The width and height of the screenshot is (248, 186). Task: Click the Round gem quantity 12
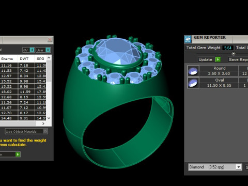(x=244, y=73)
